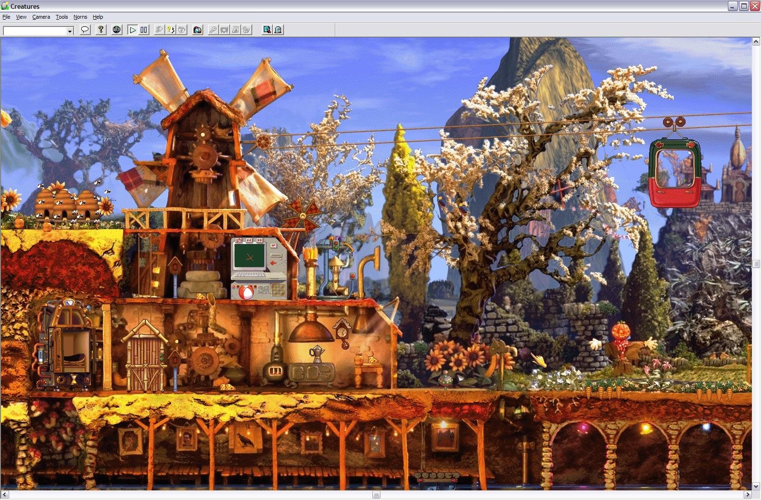Click the question mark help icon
Viewport: 761px width, 500px height.
101,30
